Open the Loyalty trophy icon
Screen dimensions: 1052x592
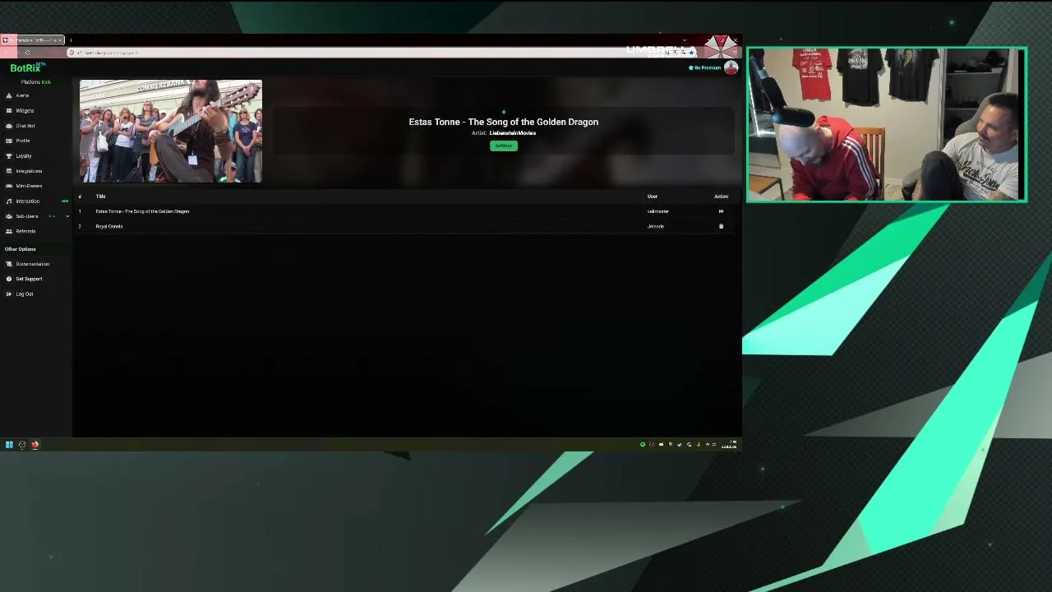tap(9, 155)
